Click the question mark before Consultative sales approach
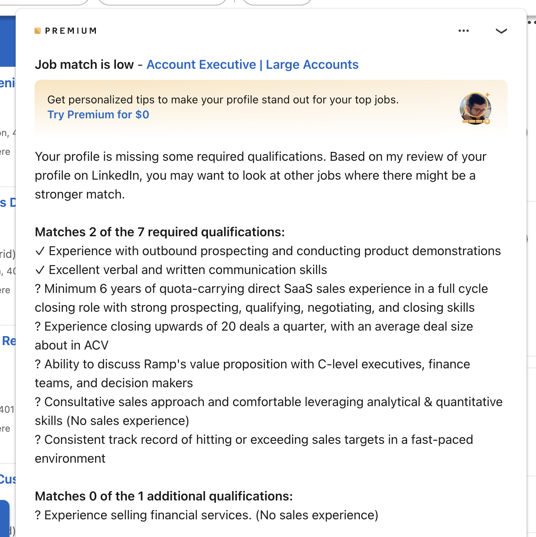Viewport: 536px width, 537px height. coord(38,402)
